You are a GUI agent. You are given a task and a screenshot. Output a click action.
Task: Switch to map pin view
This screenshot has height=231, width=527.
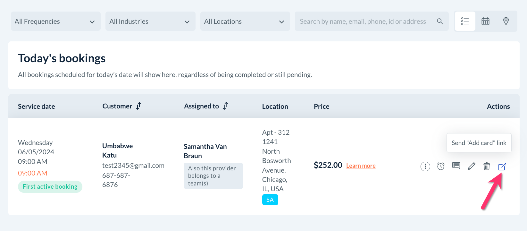506,21
